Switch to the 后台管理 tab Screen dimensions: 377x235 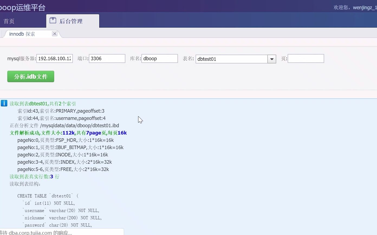point(71,21)
